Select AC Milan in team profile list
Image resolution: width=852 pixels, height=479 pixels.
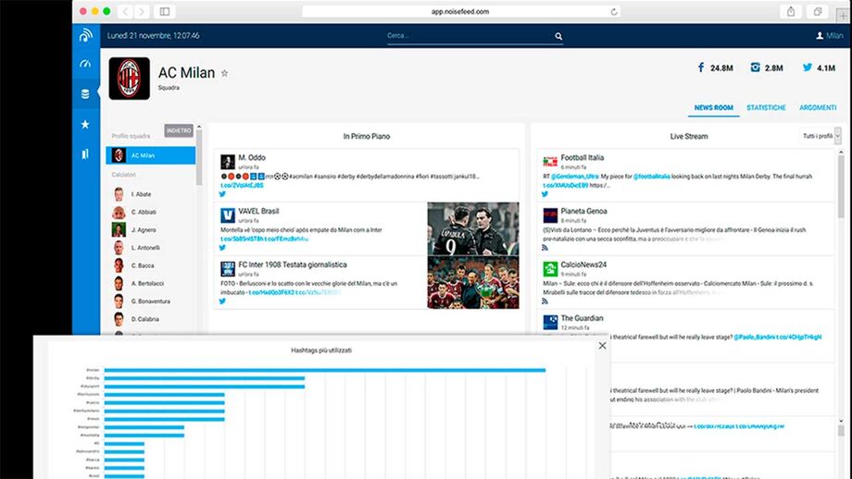[x=151, y=155]
